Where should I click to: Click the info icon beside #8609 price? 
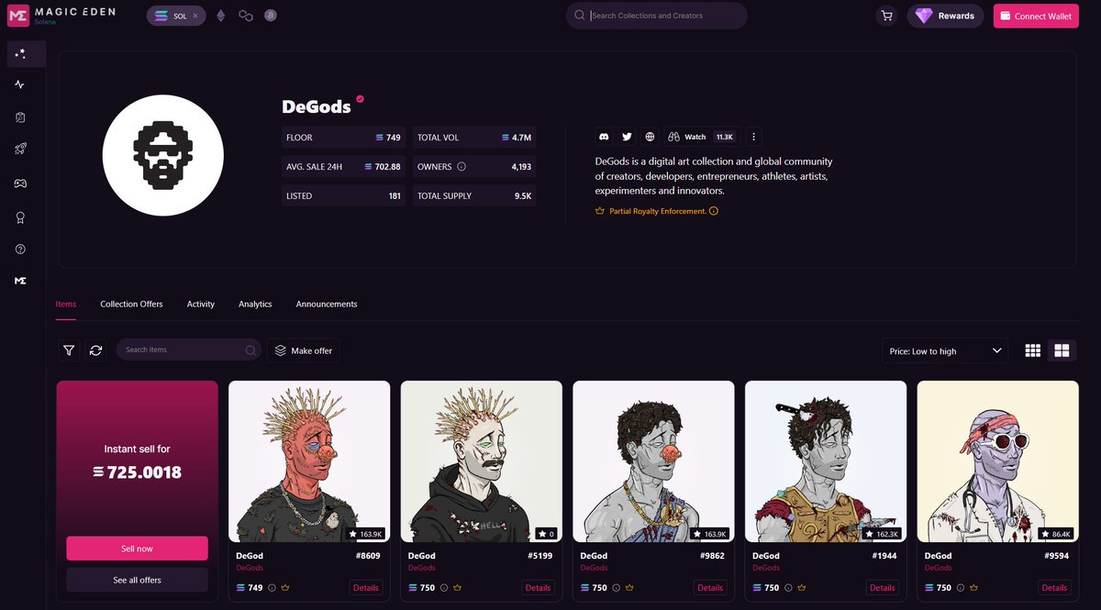pyautogui.click(x=272, y=588)
